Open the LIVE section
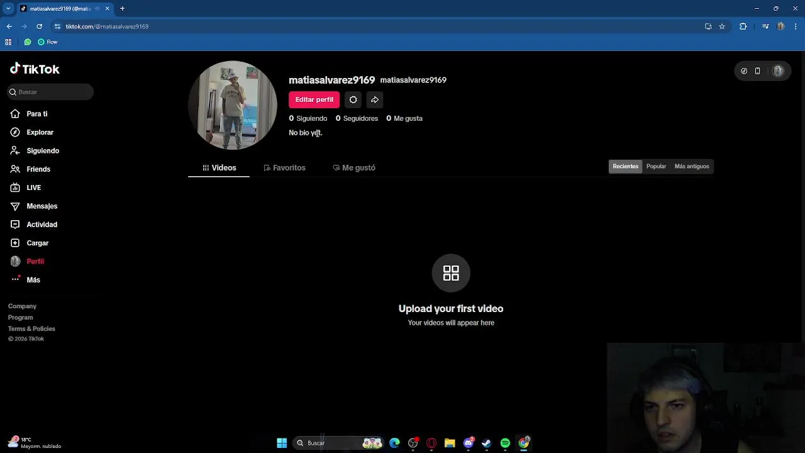Screen dimensions: 805x453 click(26, 187)
